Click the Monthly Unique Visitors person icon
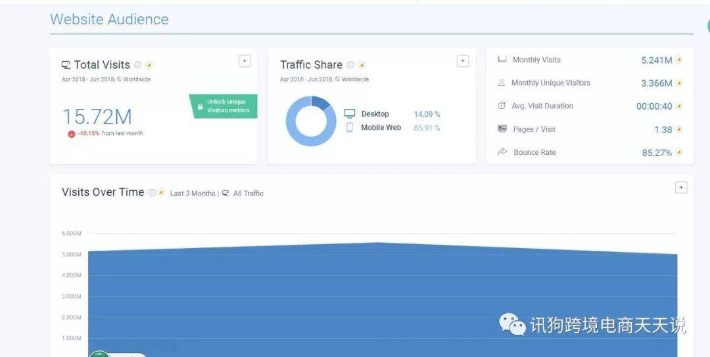The height and width of the screenshot is (357, 710). coord(501,83)
